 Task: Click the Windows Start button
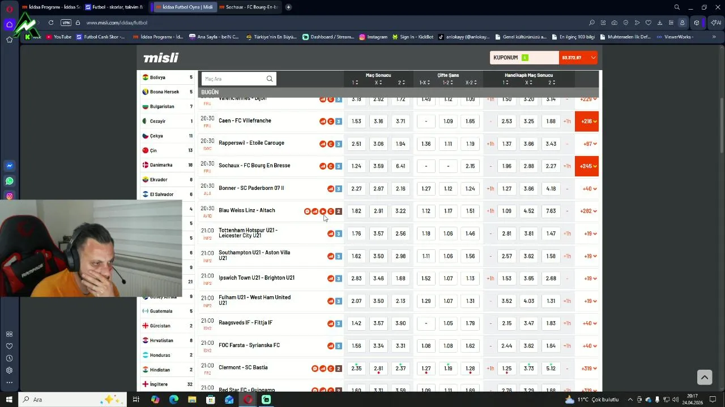click(9, 400)
